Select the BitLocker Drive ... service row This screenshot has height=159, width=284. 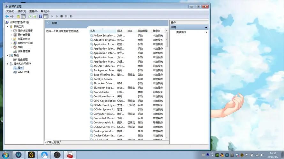(x=127, y=83)
